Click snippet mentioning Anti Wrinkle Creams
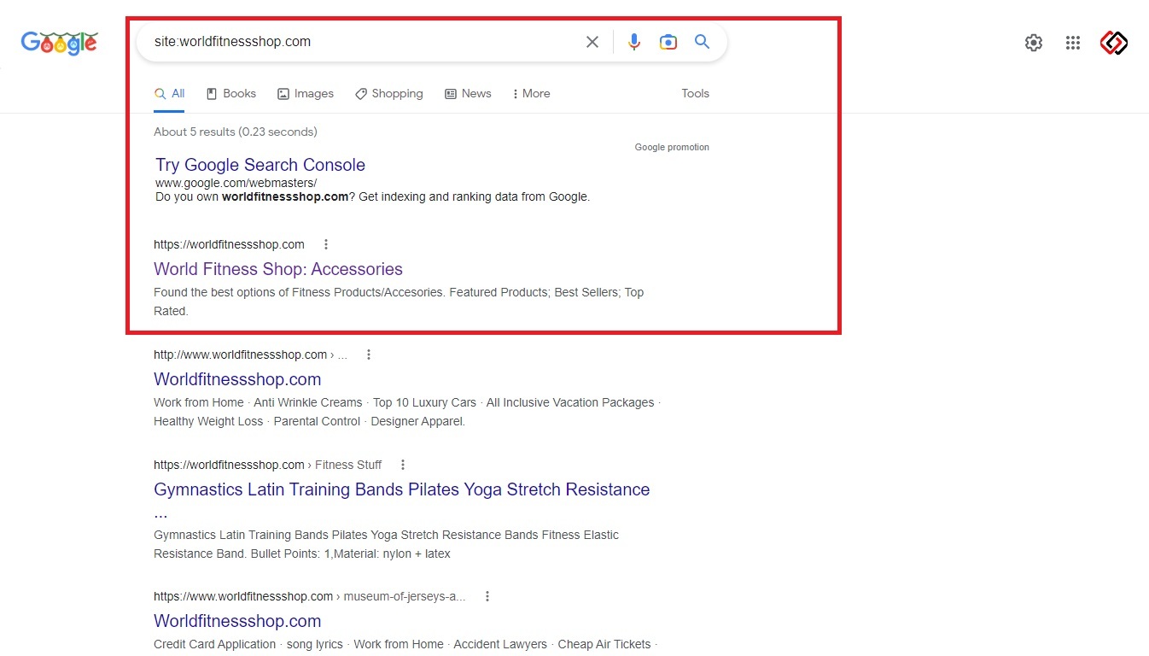The image size is (1149, 656). [x=407, y=412]
